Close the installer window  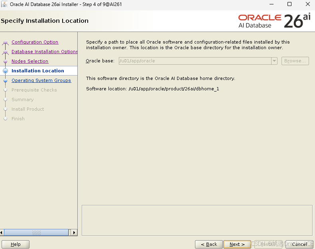(307, 4)
